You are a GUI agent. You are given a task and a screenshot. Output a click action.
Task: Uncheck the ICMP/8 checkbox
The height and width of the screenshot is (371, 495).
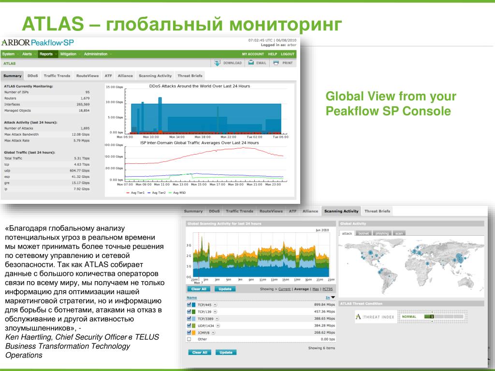pyautogui.click(x=189, y=332)
